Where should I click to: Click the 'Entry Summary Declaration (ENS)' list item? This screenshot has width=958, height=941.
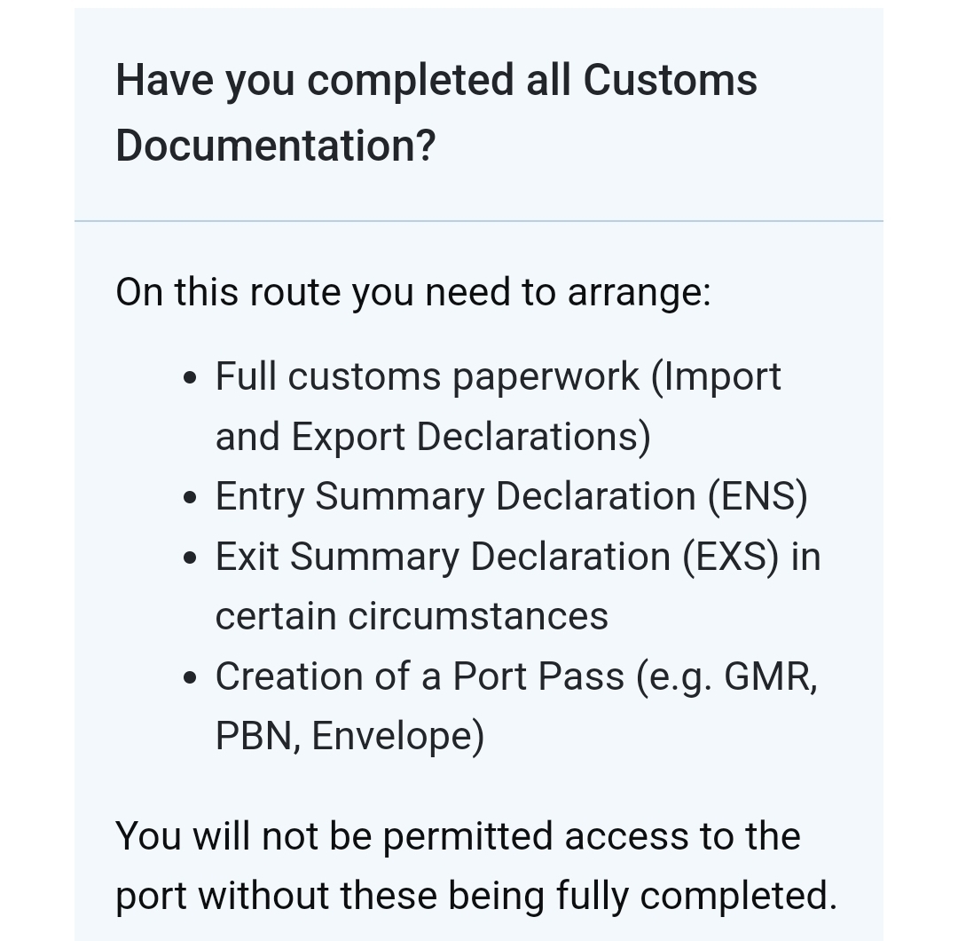[511, 496]
